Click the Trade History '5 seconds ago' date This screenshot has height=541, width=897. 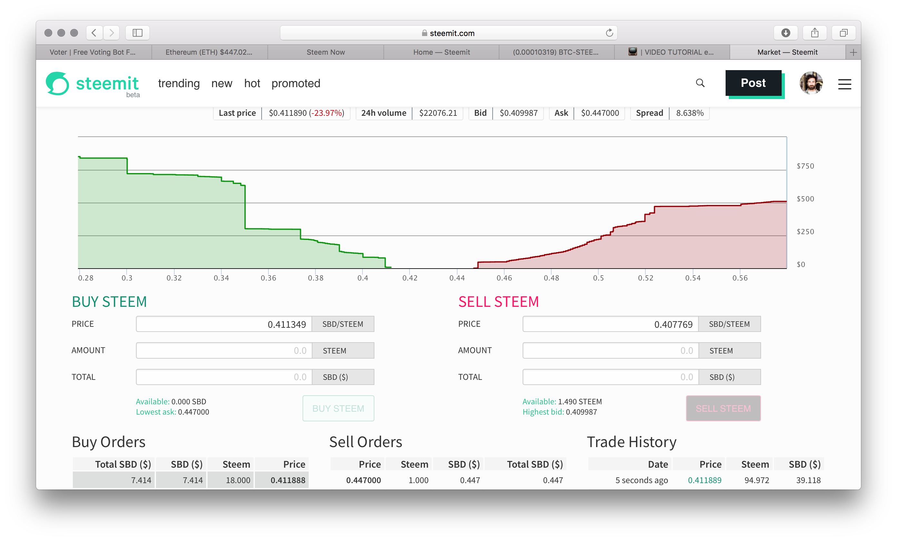tap(641, 480)
